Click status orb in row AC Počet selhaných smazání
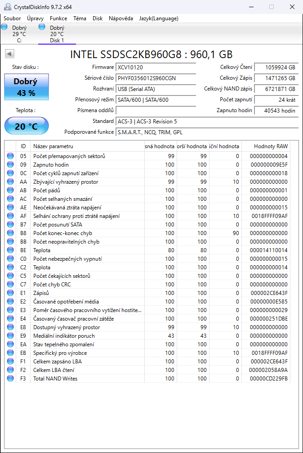The width and height of the screenshot is (303, 453). coord(10,199)
